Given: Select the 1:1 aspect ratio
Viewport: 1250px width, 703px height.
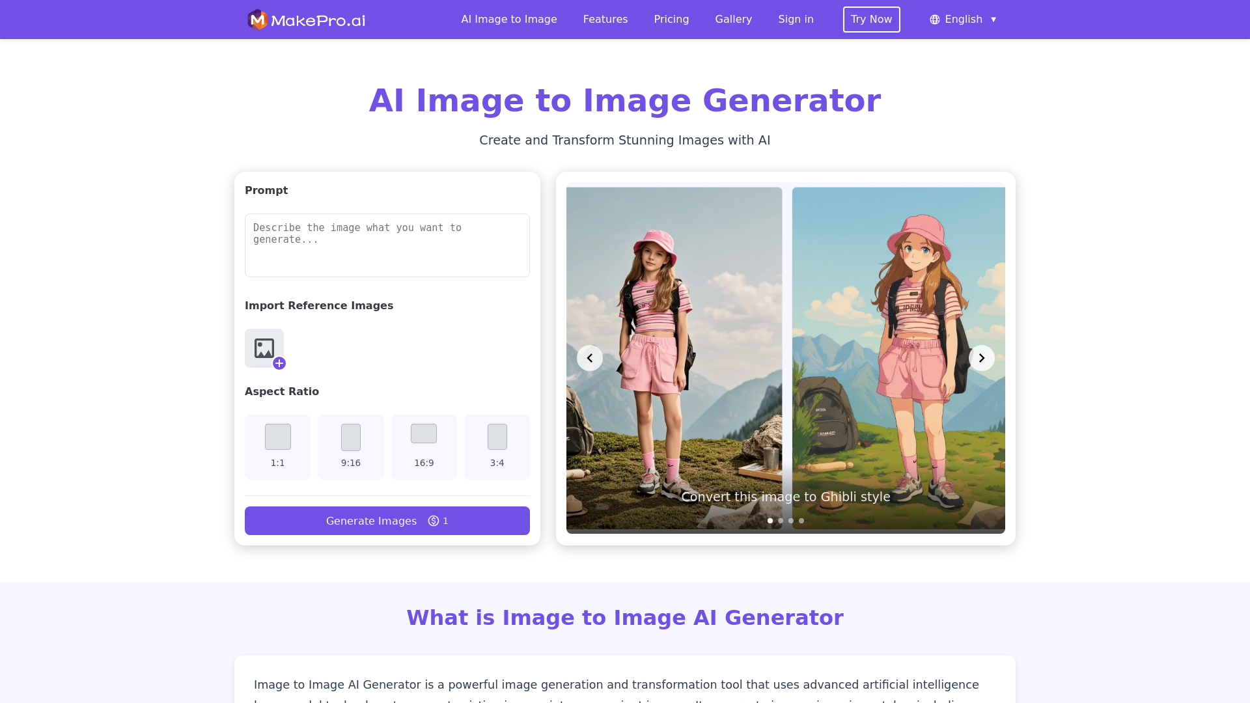Looking at the screenshot, I should point(277,447).
